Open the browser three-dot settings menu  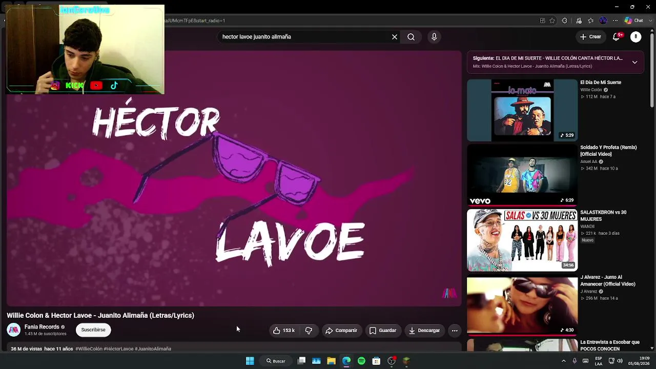tap(616, 20)
